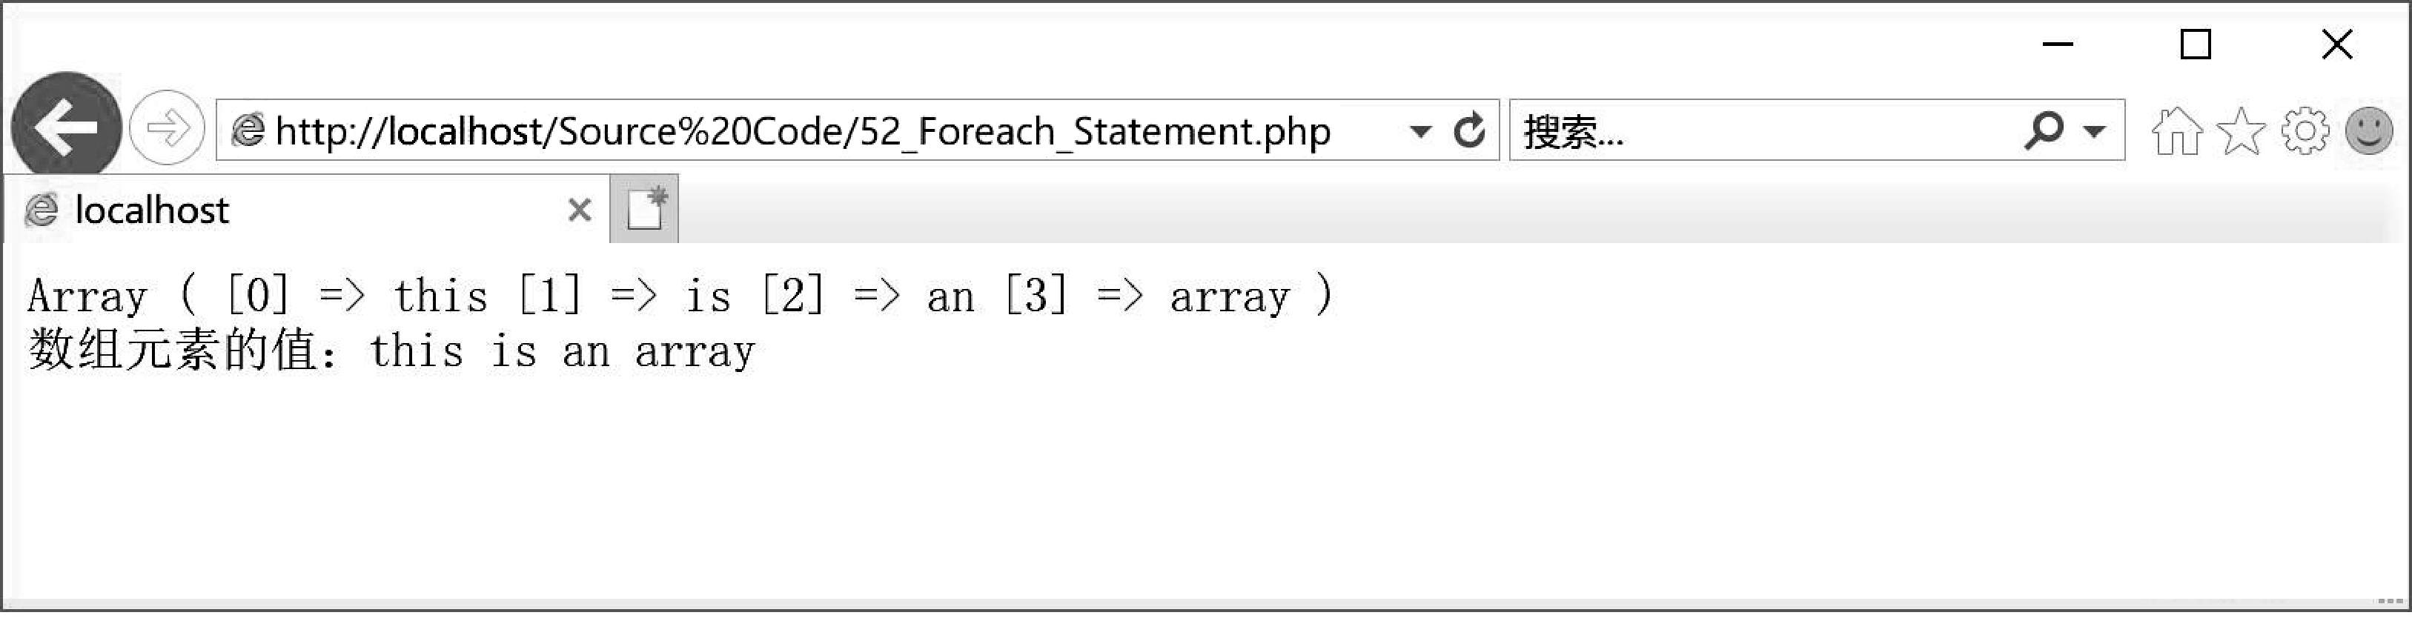Open the Home page icon
Image resolution: width=2412 pixels, height=621 pixels.
click(x=2177, y=130)
